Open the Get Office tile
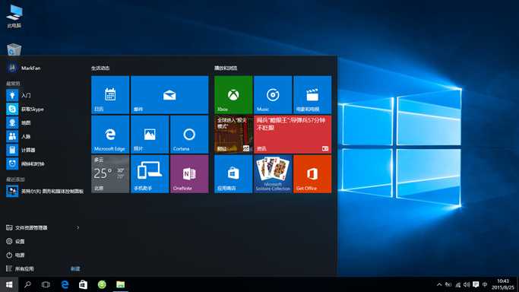The image size is (519, 292). point(312,174)
